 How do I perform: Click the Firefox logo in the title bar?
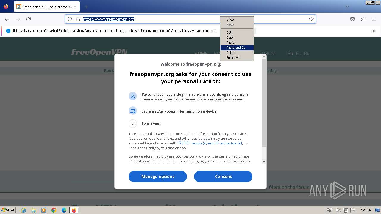tap(6, 6)
